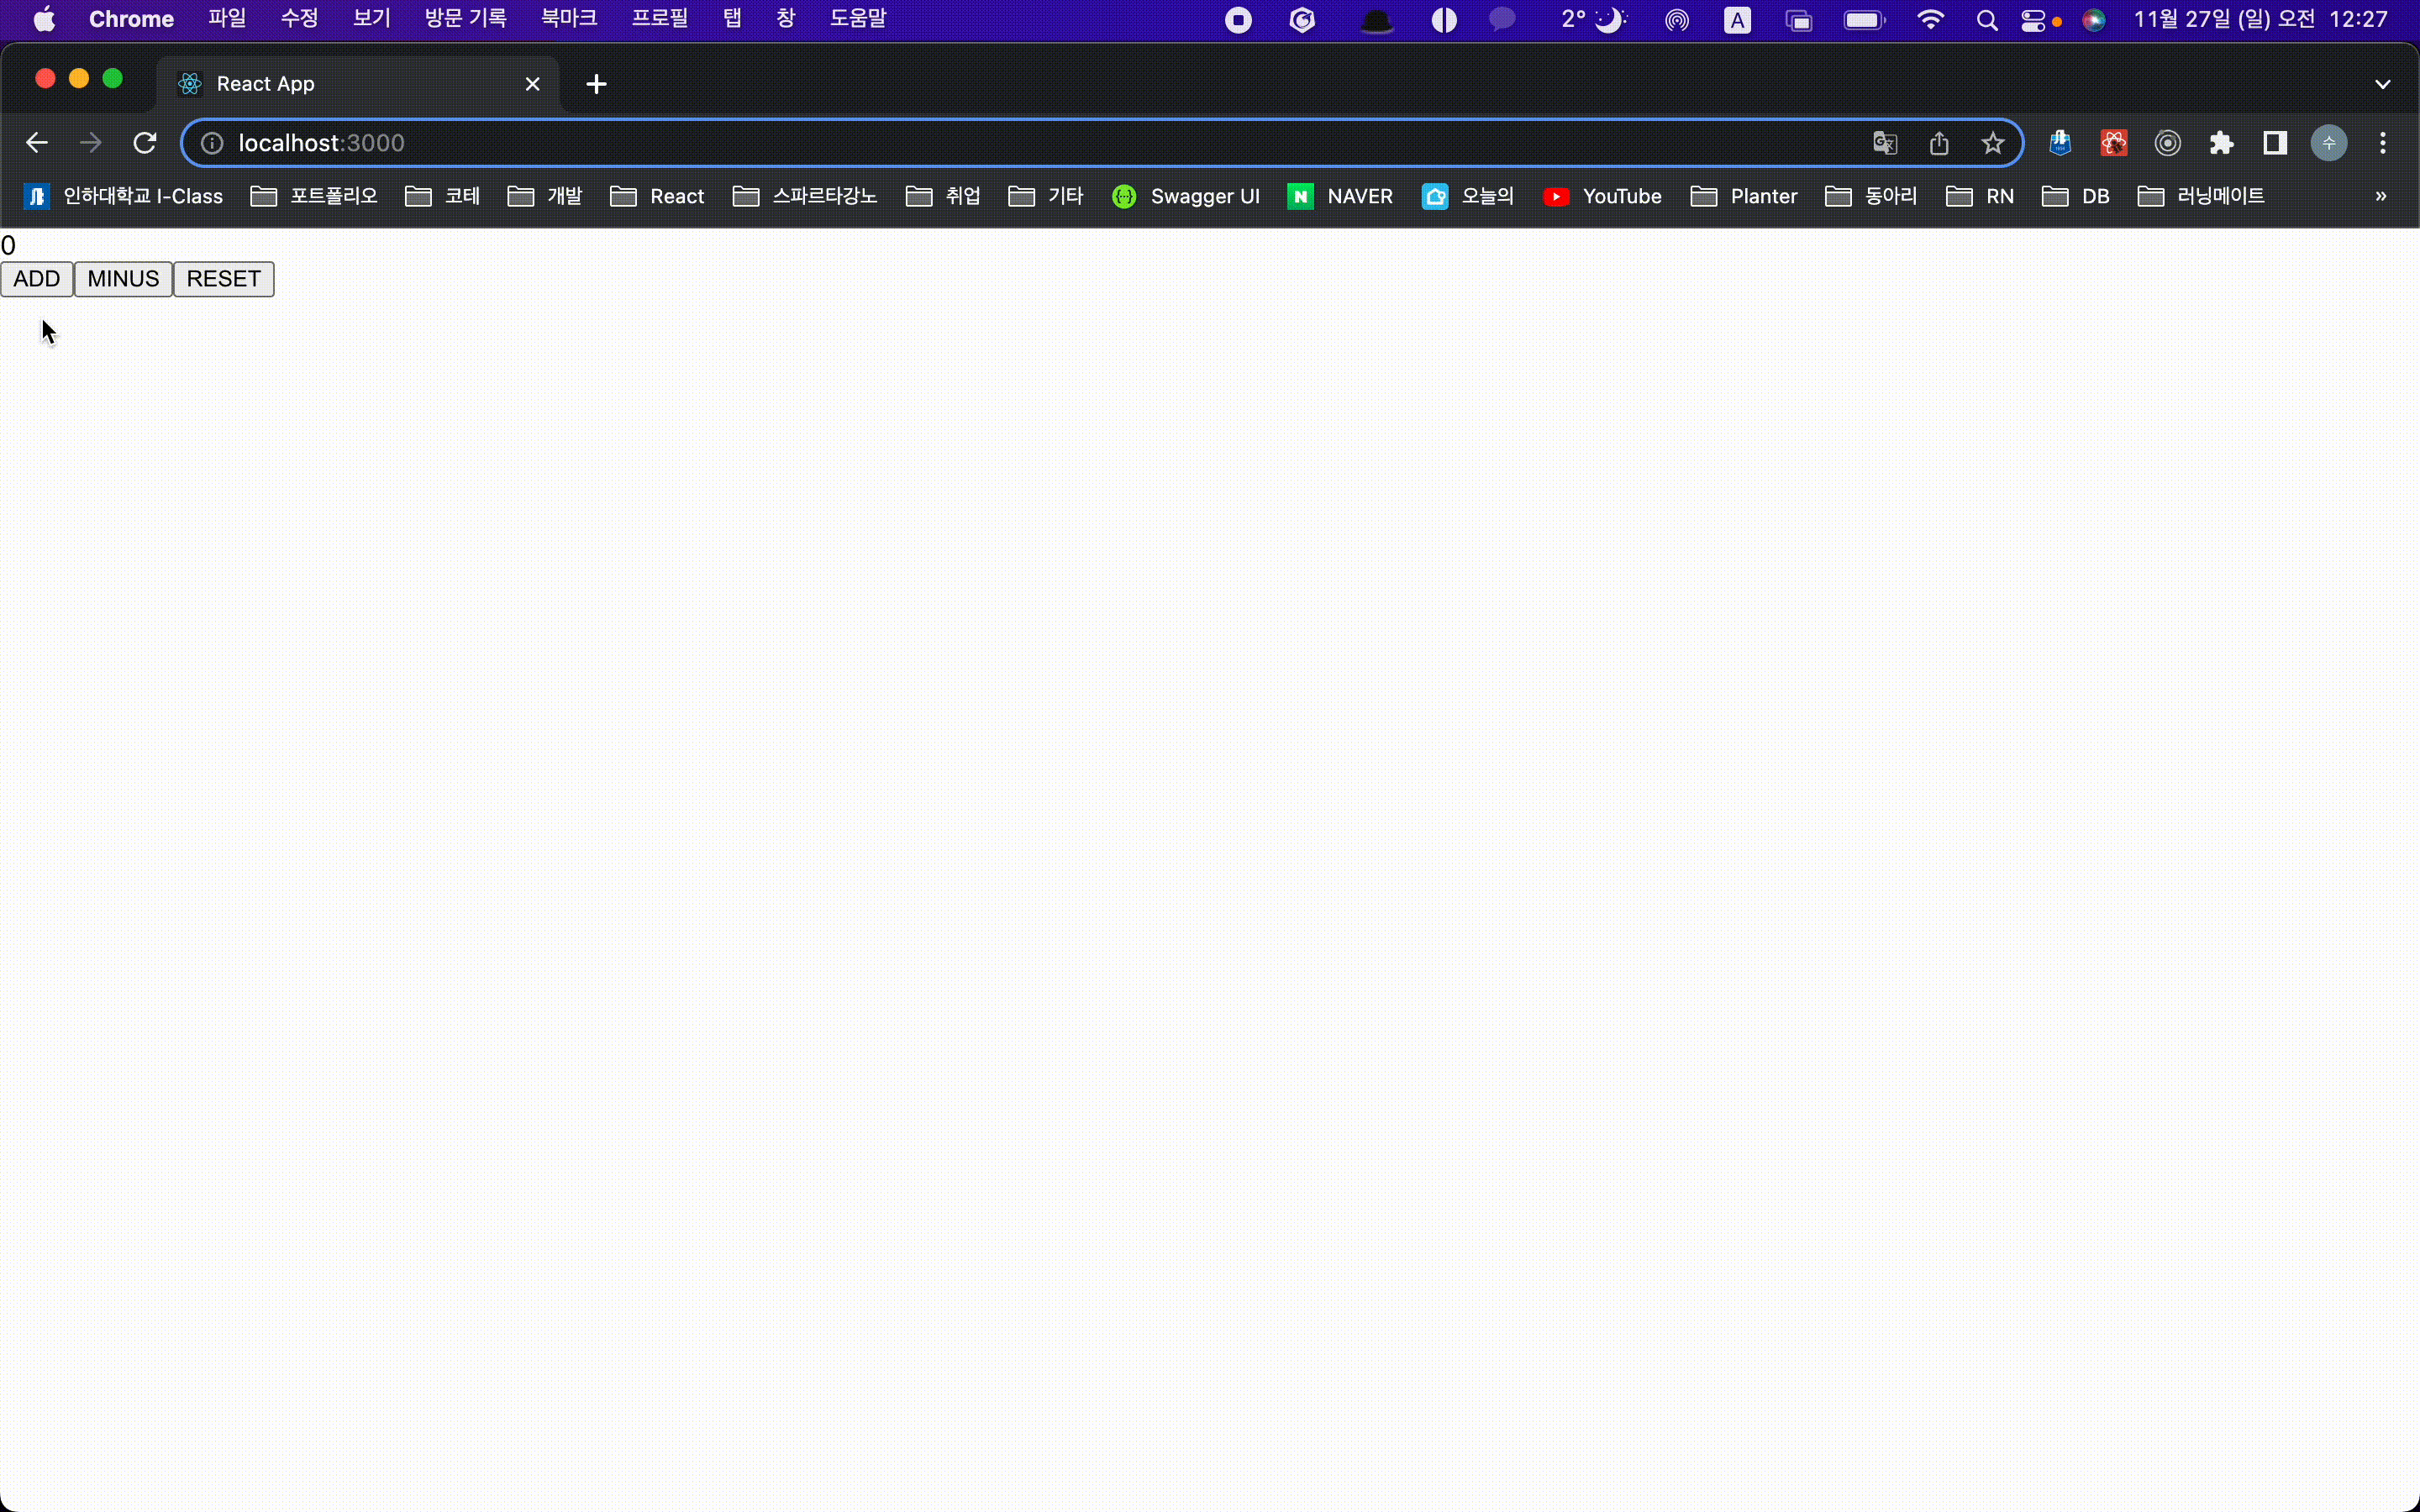Viewport: 2420px width, 1512px height.
Task: Toggle the Chrome side panel icon
Action: pos(2275,143)
